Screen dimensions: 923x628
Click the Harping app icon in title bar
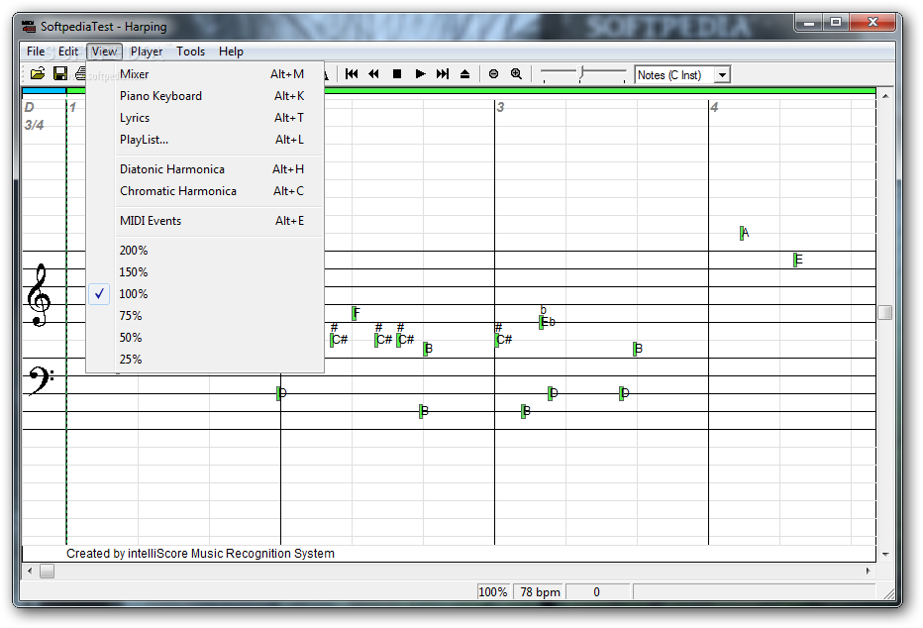click(29, 27)
